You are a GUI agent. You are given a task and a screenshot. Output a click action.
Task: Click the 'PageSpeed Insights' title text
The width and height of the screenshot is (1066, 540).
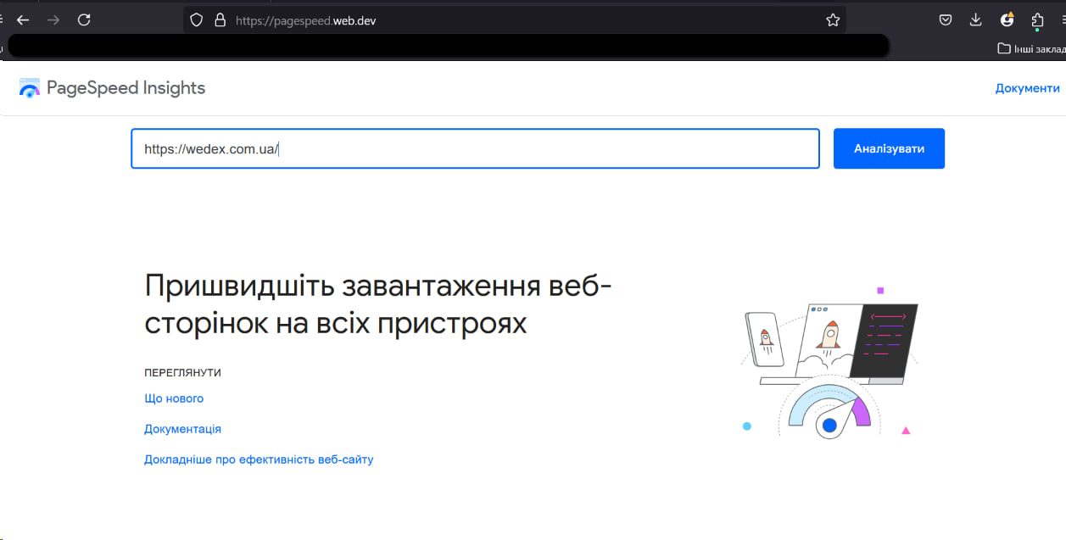click(x=126, y=88)
